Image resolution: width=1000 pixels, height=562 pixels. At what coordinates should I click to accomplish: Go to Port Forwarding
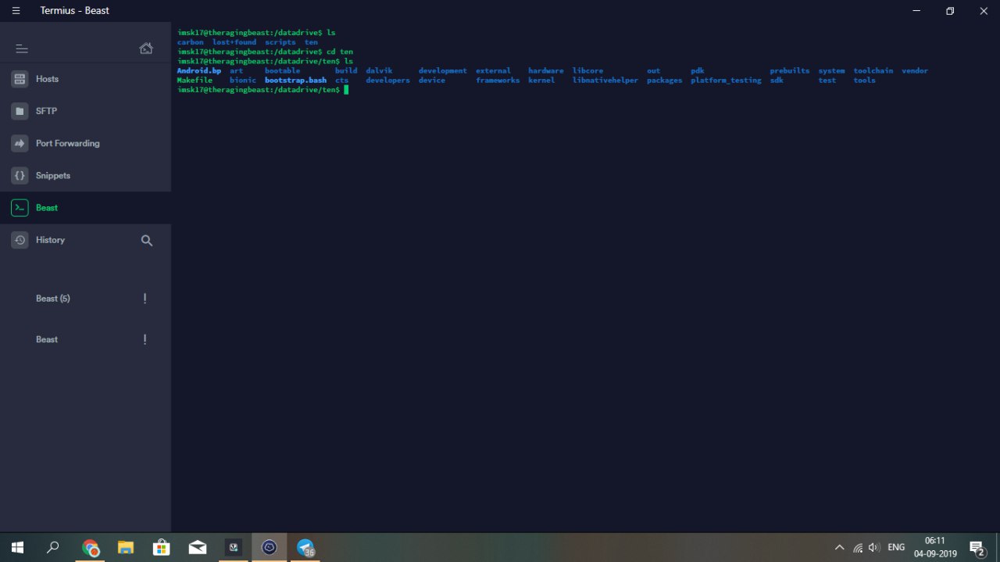tap(85, 143)
